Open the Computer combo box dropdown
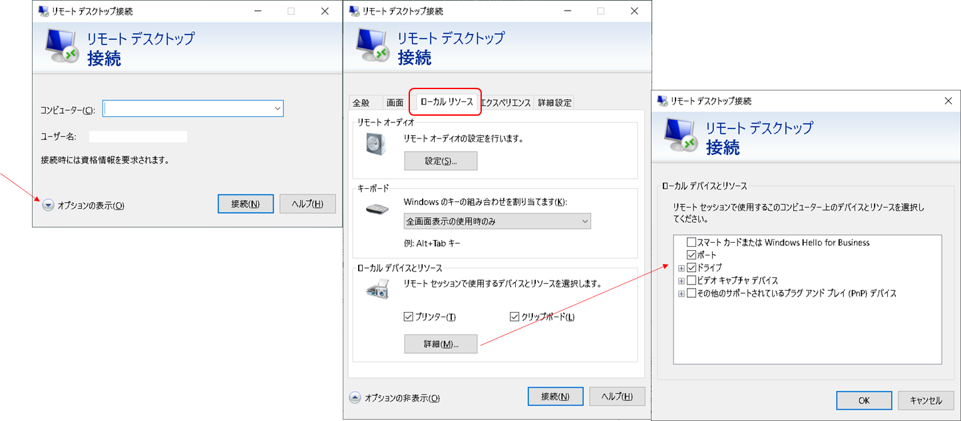 [277, 108]
